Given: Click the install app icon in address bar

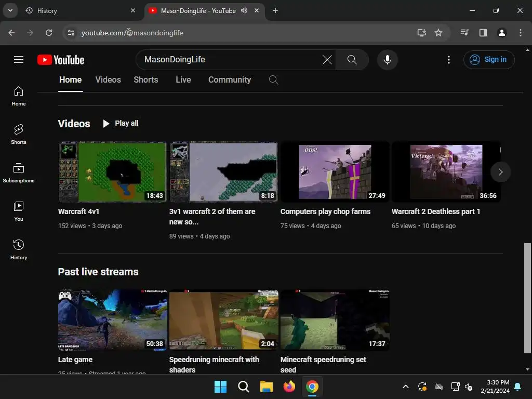Looking at the screenshot, I should (421, 33).
